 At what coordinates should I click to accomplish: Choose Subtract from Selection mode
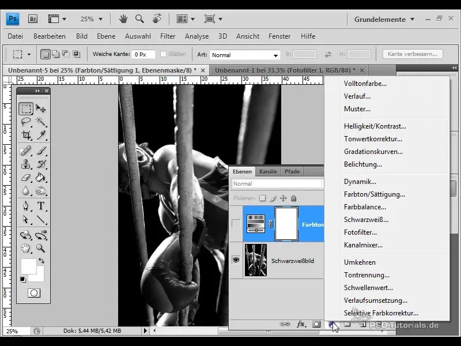(x=66, y=54)
